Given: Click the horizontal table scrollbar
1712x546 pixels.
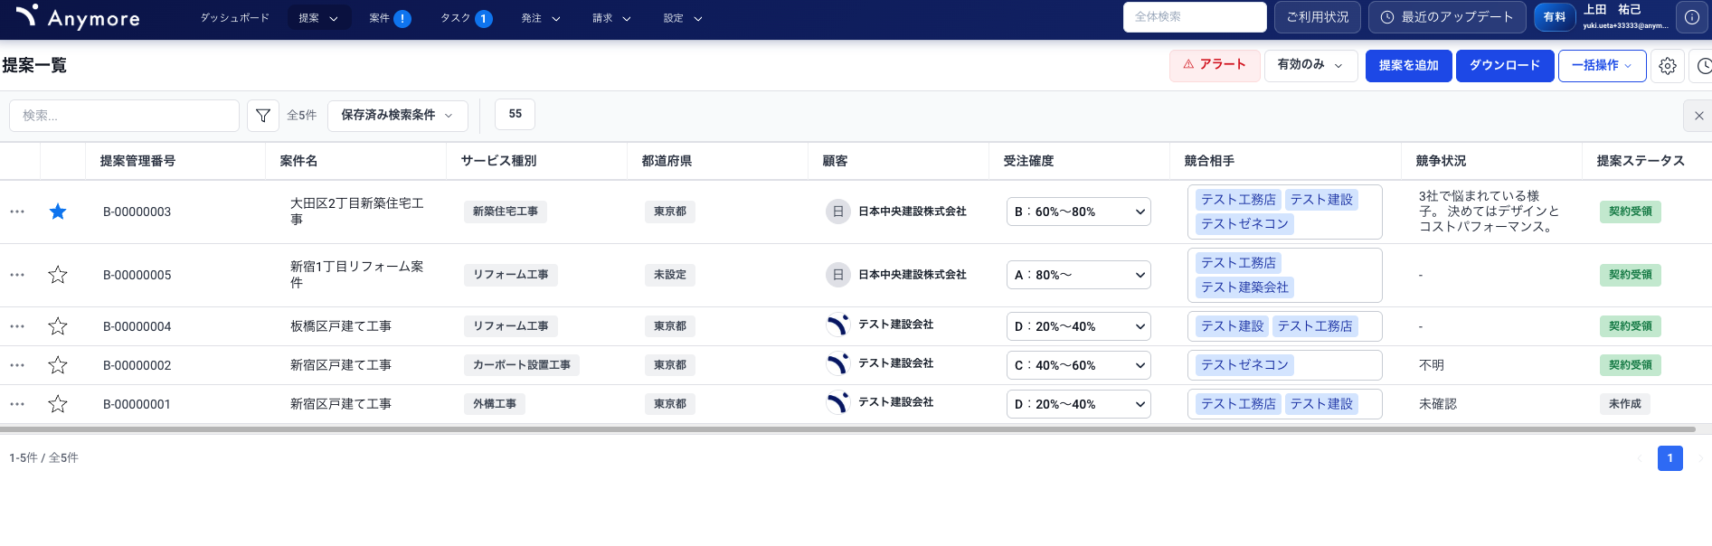Looking at the screenshot, I should tap(847, 429).
